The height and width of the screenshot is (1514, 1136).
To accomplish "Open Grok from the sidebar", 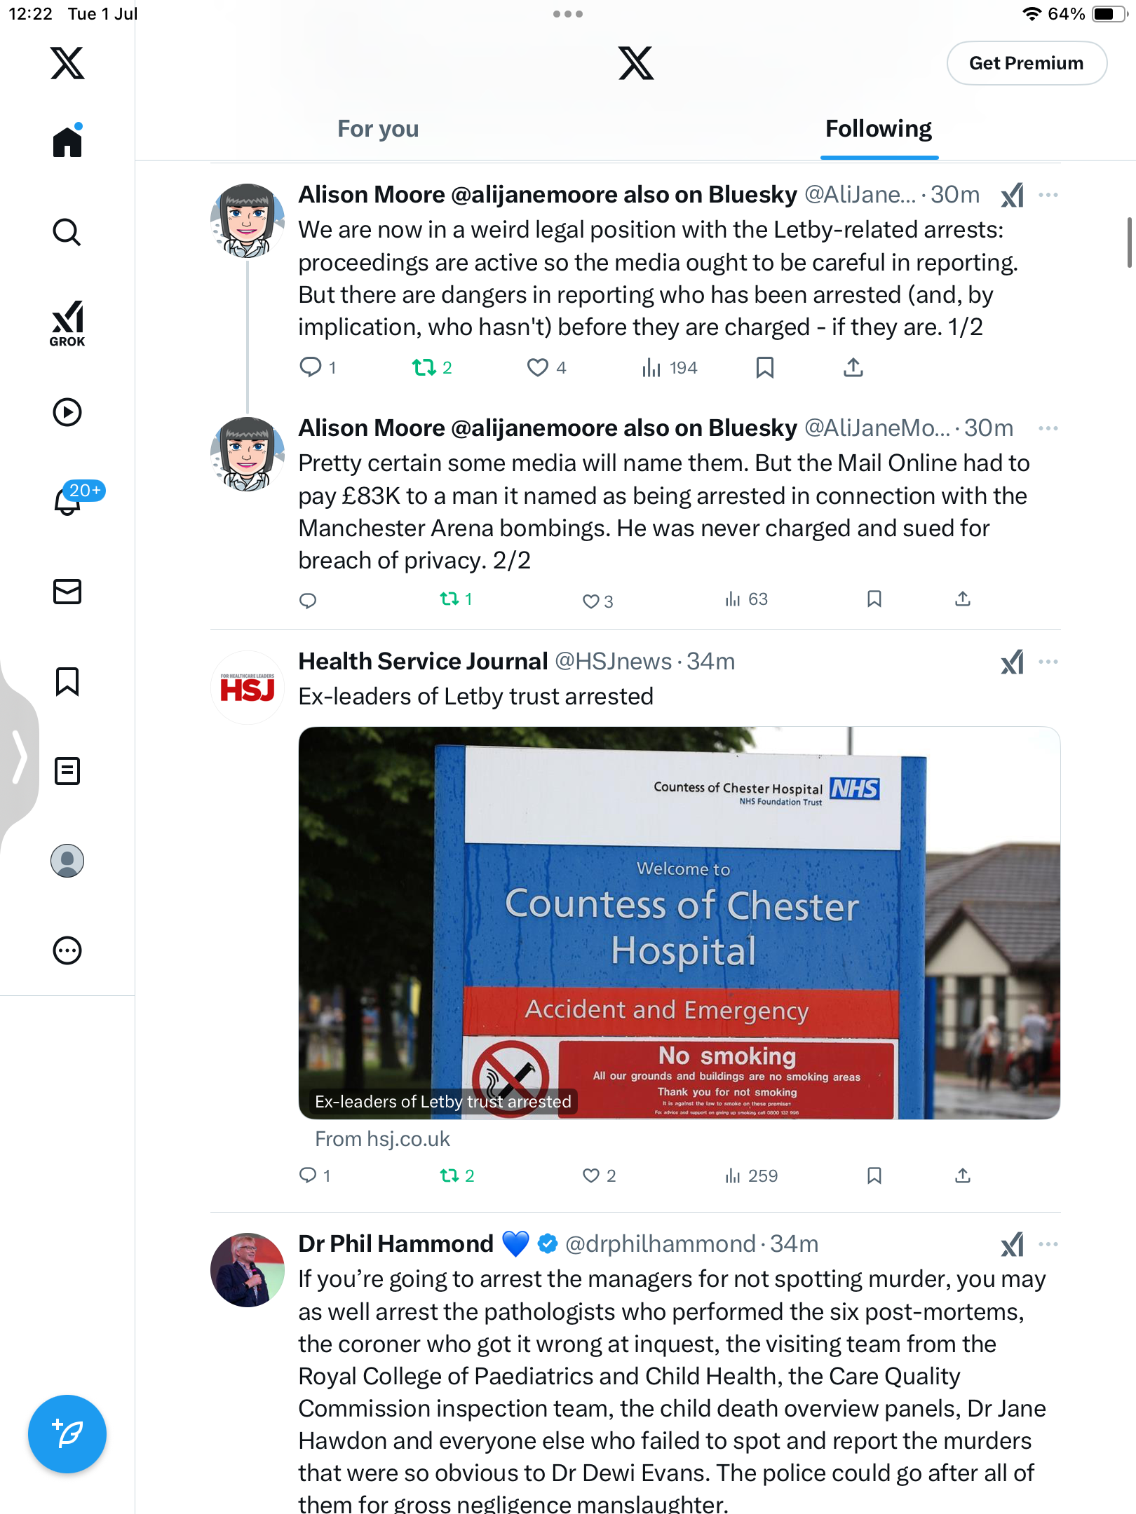I will click(67, 323).
